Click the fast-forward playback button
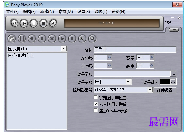Screen dimensions: 185x132 click(53, 23)
